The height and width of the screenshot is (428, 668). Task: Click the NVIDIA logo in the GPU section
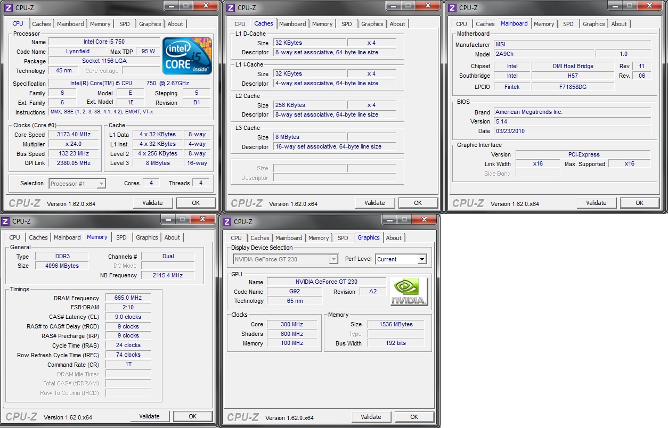(x=409, y=292)
